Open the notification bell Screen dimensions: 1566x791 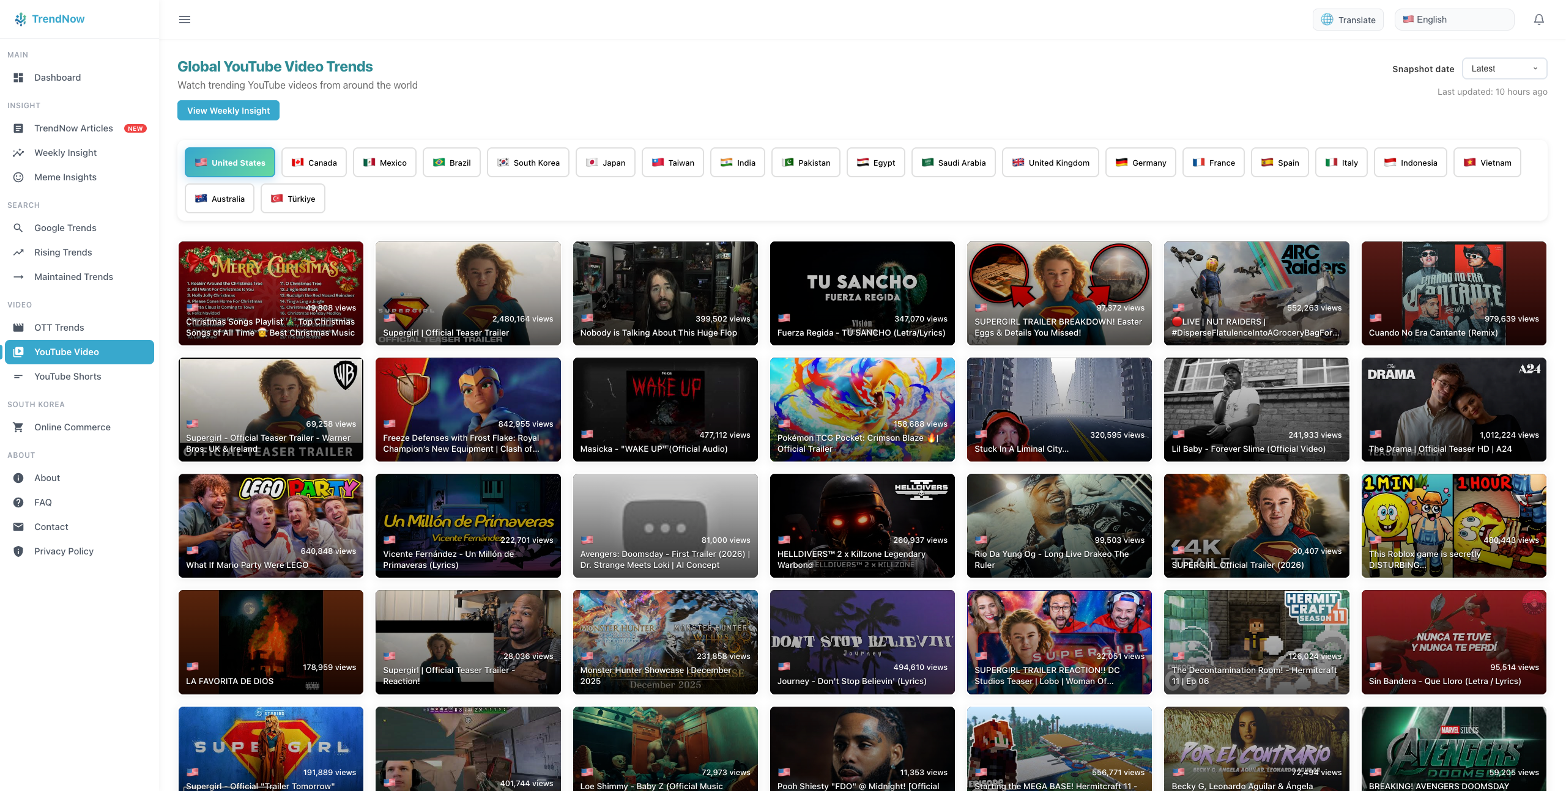[1539, 19]
